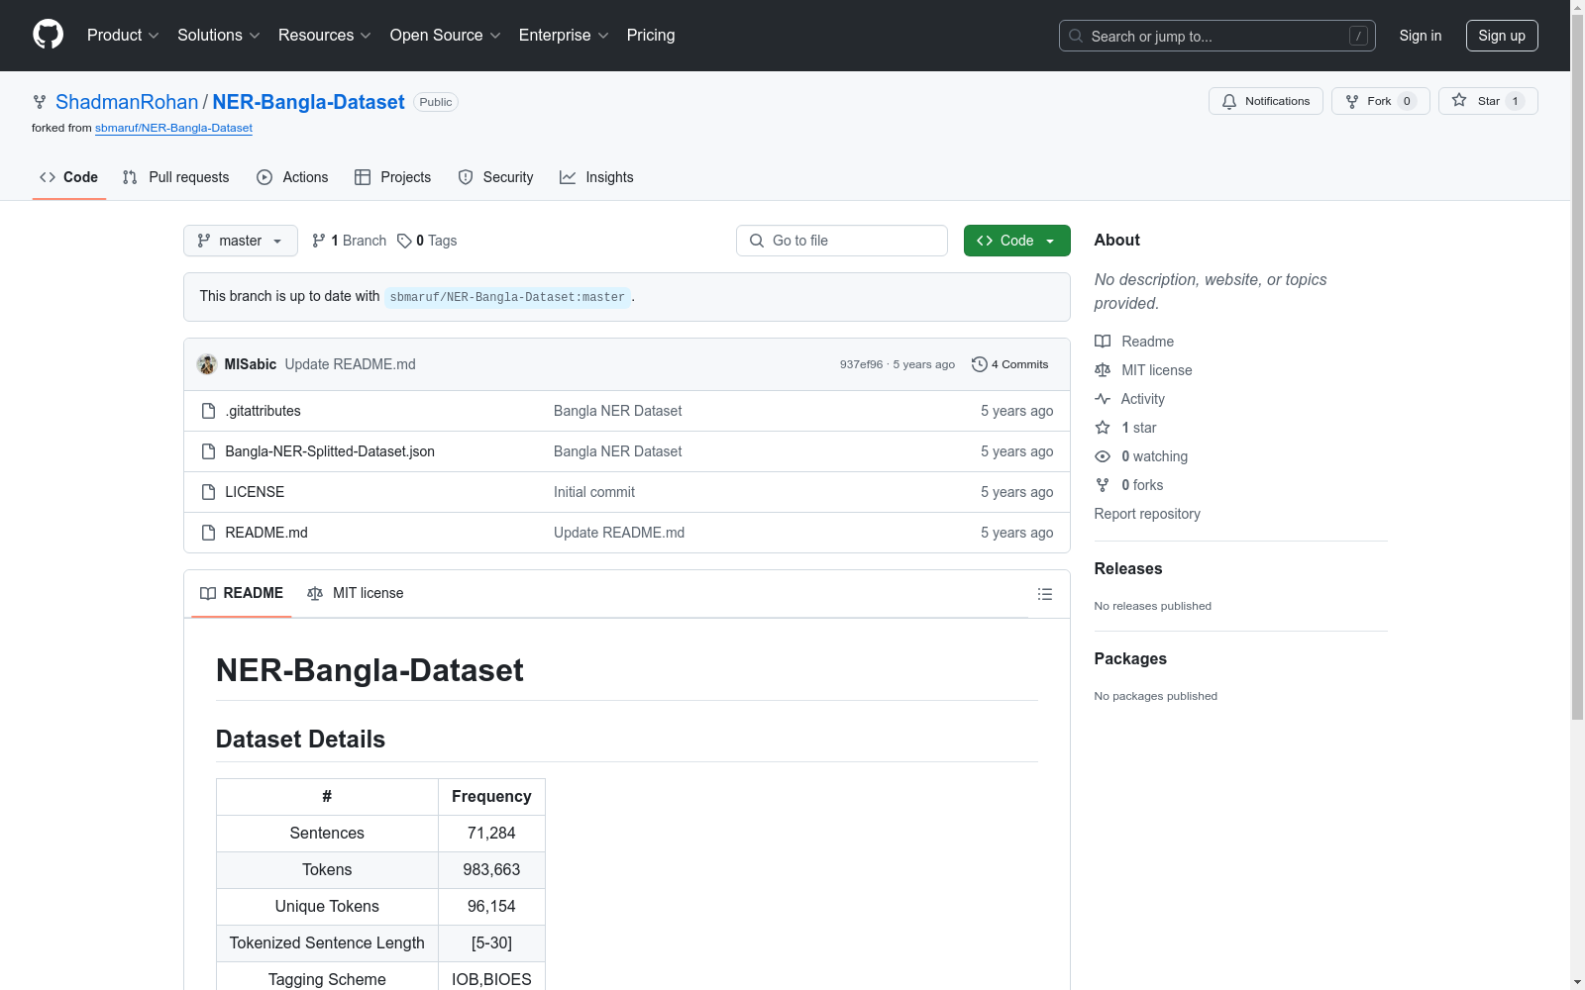1585x990 pixels.
Task: Click the scales icon next to MIT license
Action: (1103, 370)
